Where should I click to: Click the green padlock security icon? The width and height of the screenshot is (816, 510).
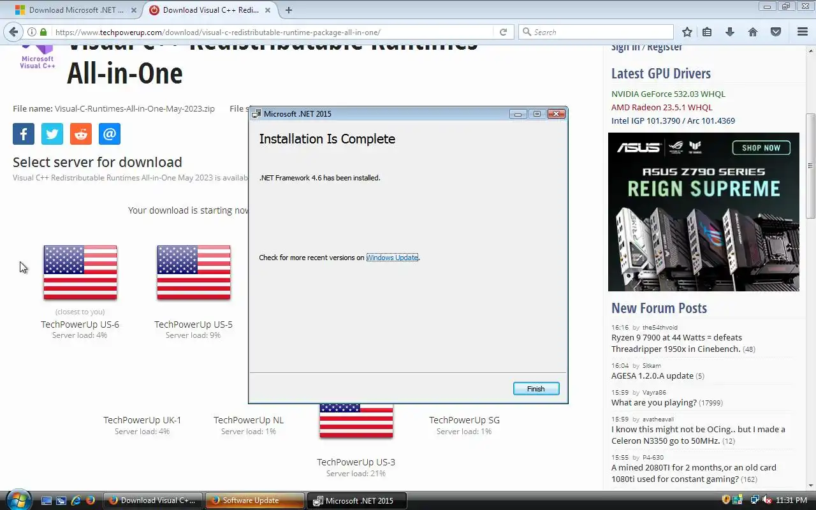pyautogui.click(x=43, y=32)
